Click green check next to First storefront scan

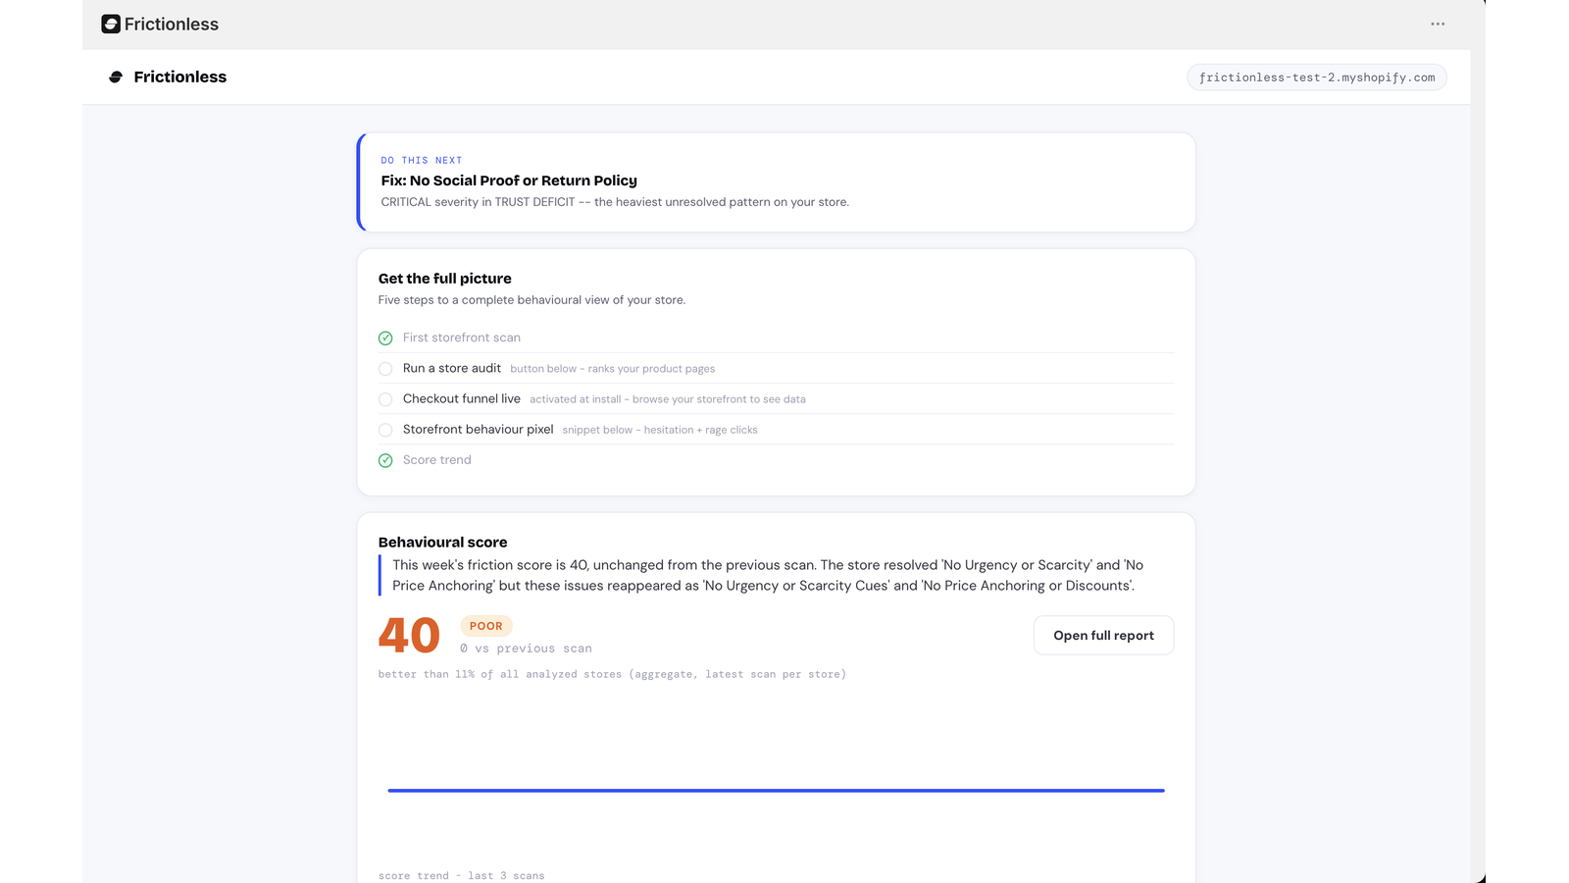pos(385,338)
